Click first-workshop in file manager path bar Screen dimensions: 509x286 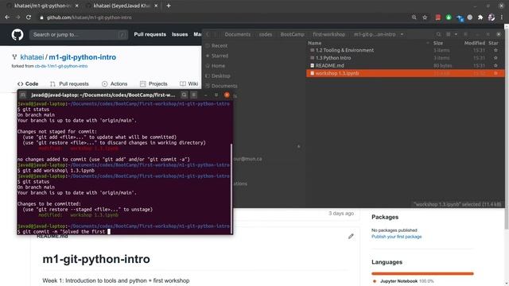point(328,34)
